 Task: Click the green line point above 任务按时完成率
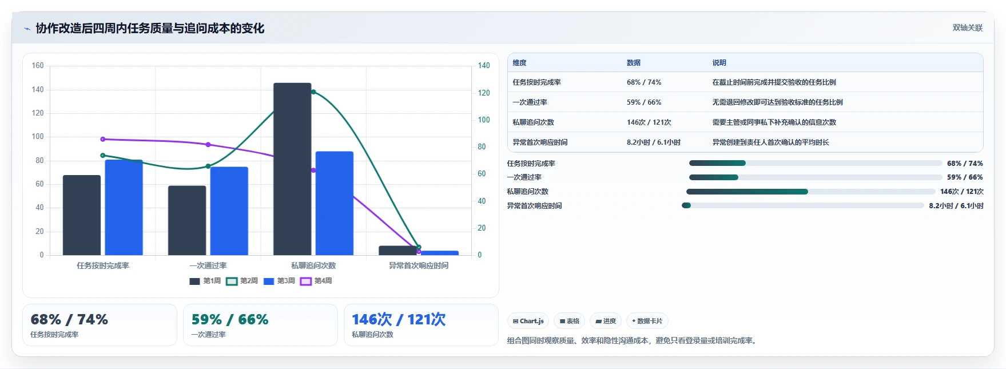point(103,156)
